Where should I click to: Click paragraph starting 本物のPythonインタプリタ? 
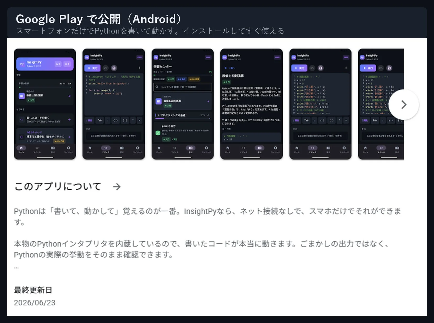pos(202,249)
